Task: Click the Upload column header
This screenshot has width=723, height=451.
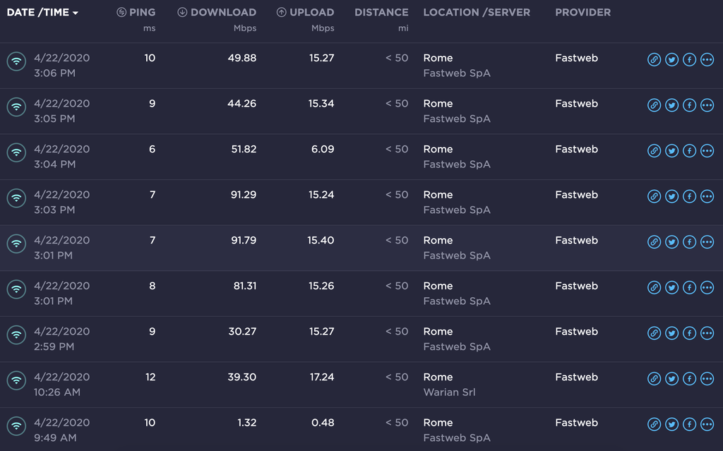Action: coord(305,12)
